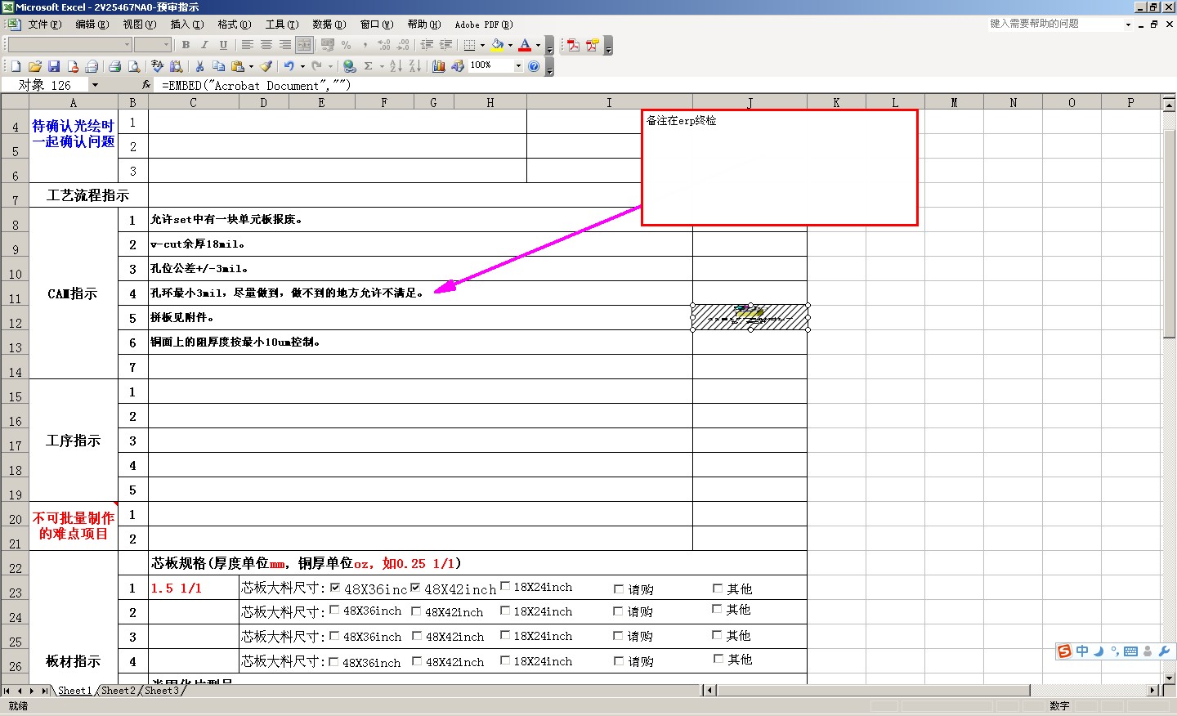Check 请购 in板材 row 3
Image resolution: width=1177 pixels, height=716 pixels.
tap(619, 635)
